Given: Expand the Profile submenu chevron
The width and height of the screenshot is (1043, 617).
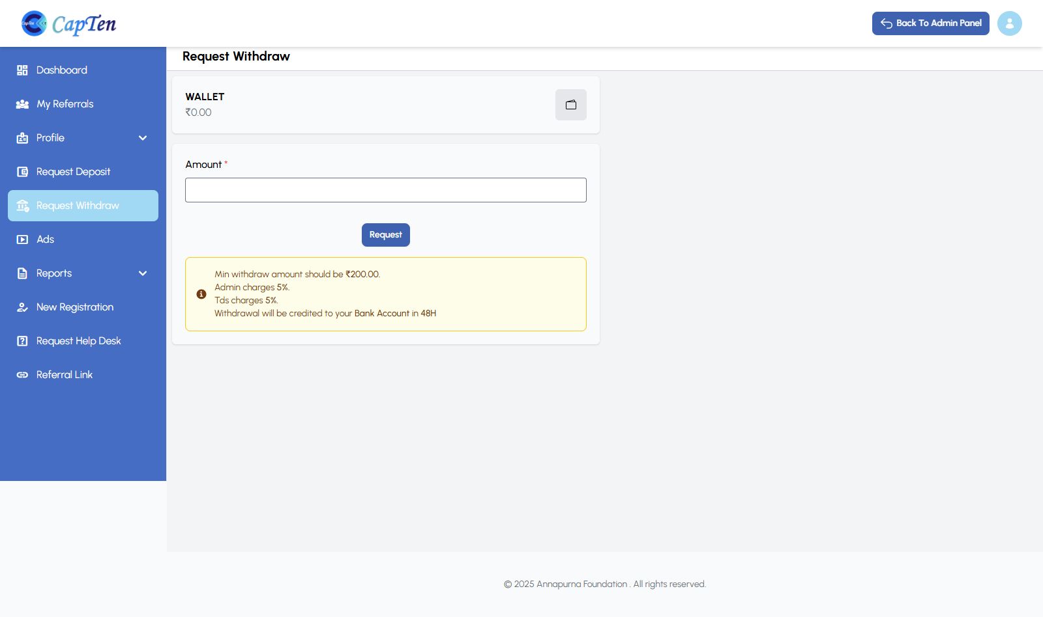Looking at the screenshot, I should (143, 138).
